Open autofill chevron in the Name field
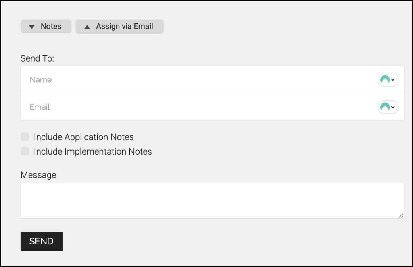 393,80
